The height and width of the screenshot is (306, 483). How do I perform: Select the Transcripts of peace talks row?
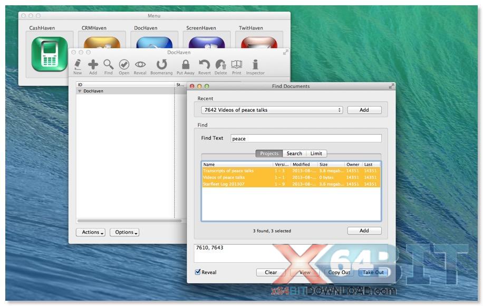(291, 171)
